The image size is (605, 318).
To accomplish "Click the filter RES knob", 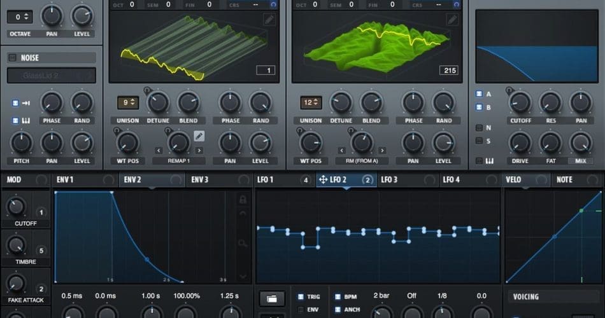I will pyautogui.click(x=551, y=102).
